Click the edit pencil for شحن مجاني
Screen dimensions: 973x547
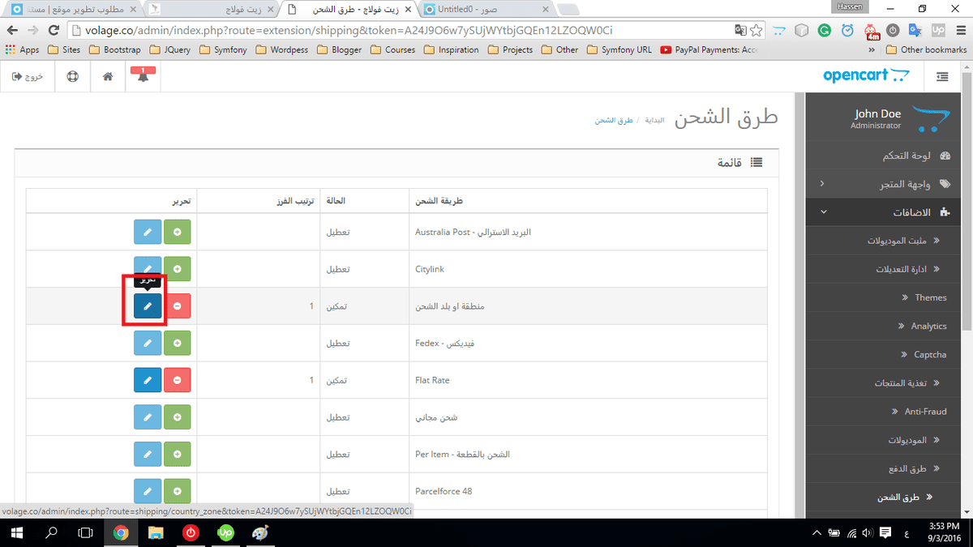148,417
